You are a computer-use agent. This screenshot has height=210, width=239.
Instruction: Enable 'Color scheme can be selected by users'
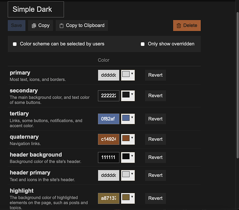[15, 44]
